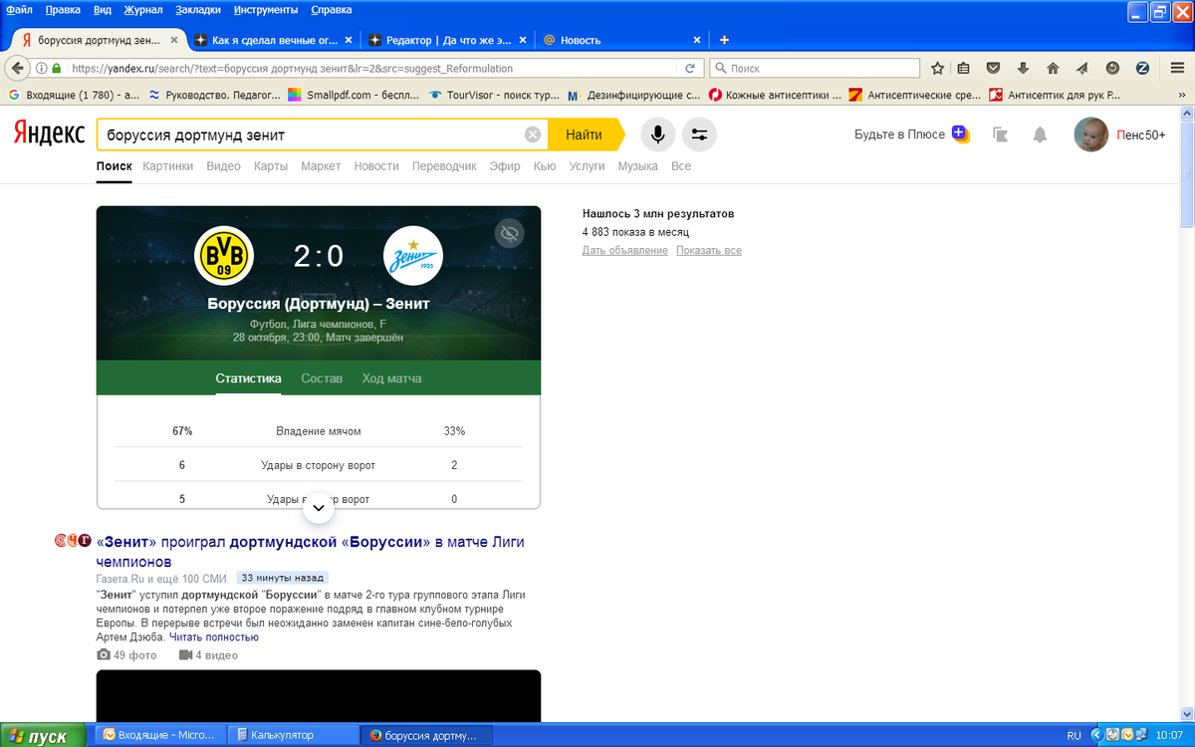Select the Статистика tab
The width and height of the screenshot is (1195, 747).
click(x=248, y=378)
